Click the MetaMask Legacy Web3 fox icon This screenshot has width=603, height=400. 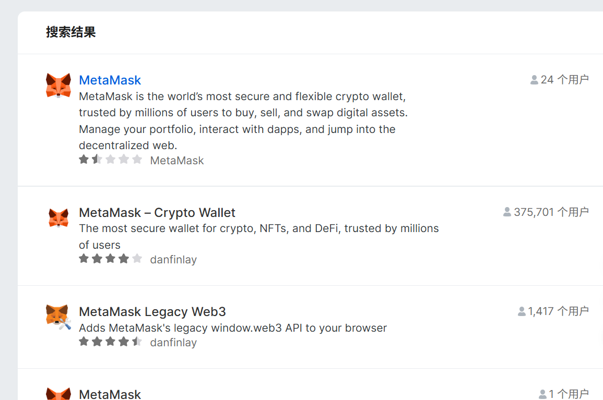(x=58, y=317)
